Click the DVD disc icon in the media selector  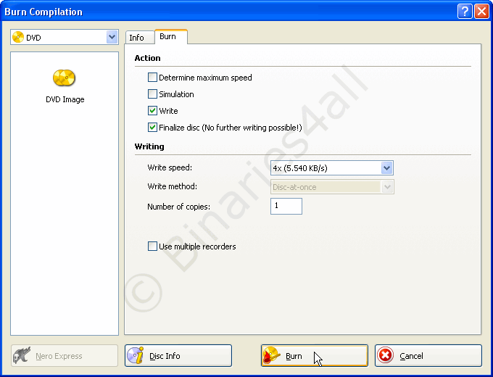click(x=18, y=37)
